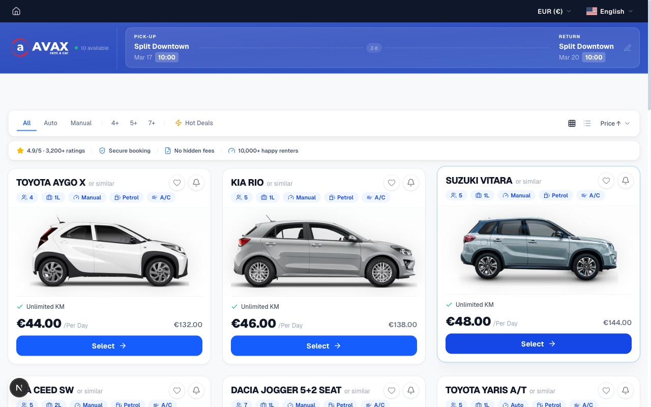Edit the pick-up and return details

[628, 48]
